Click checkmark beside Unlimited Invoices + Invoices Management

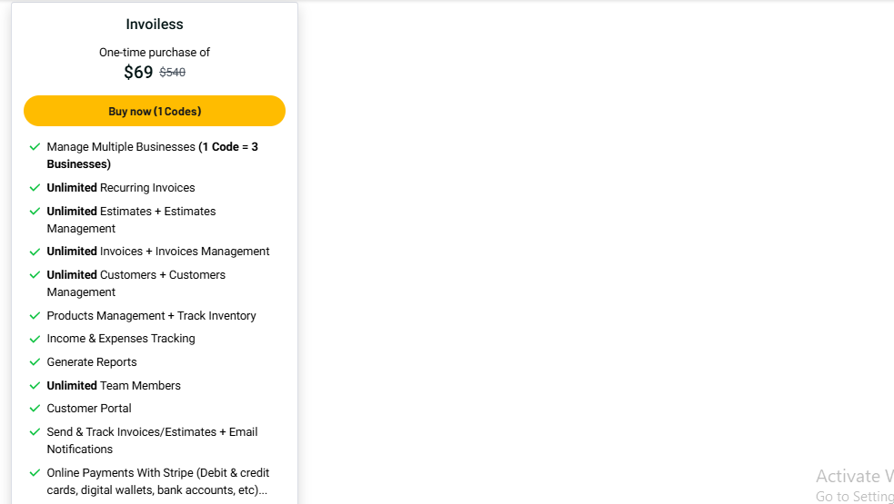35,252
